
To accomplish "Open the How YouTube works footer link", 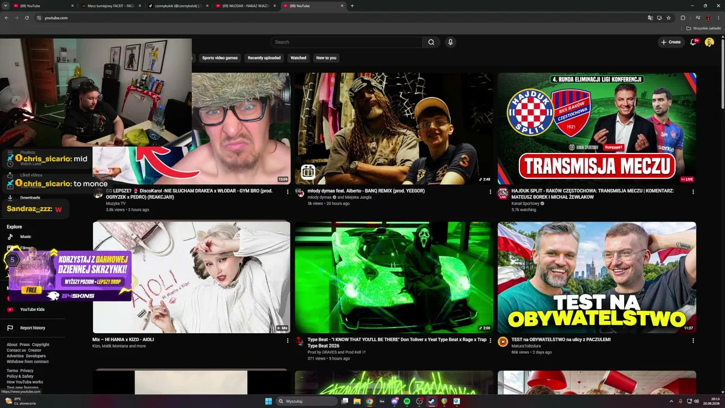I will click(25, 382).
